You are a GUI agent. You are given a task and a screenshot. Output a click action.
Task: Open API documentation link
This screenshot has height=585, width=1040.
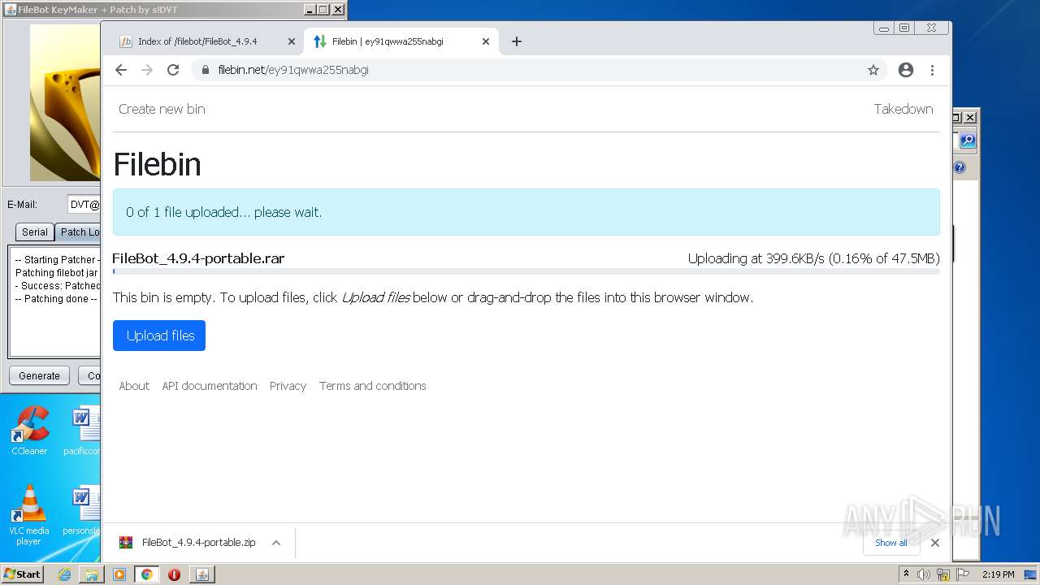(x=210, y=386)
